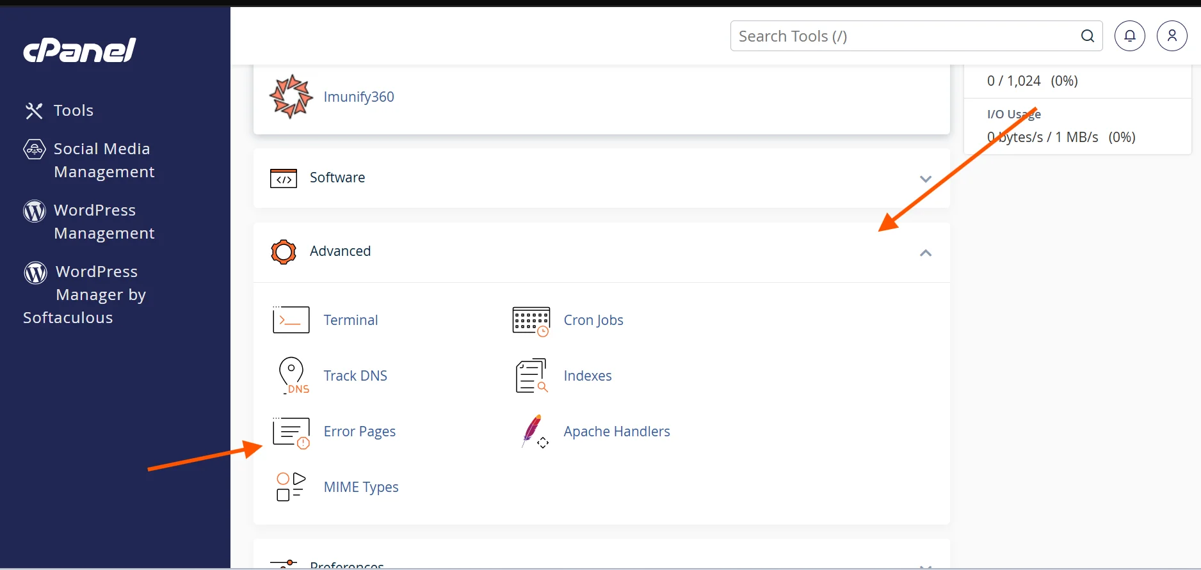Collapse the Advanced section chevron
The height and width of the screenshot is (570, 1201).
click(926, 253)
